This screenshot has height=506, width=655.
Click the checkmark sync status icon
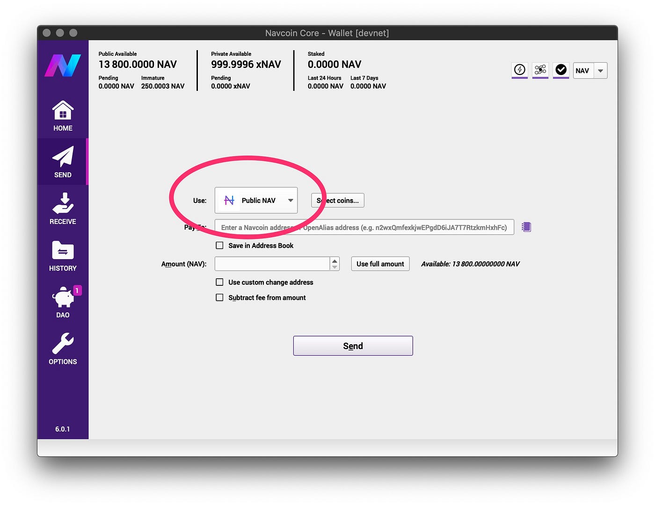click(561, 70)
